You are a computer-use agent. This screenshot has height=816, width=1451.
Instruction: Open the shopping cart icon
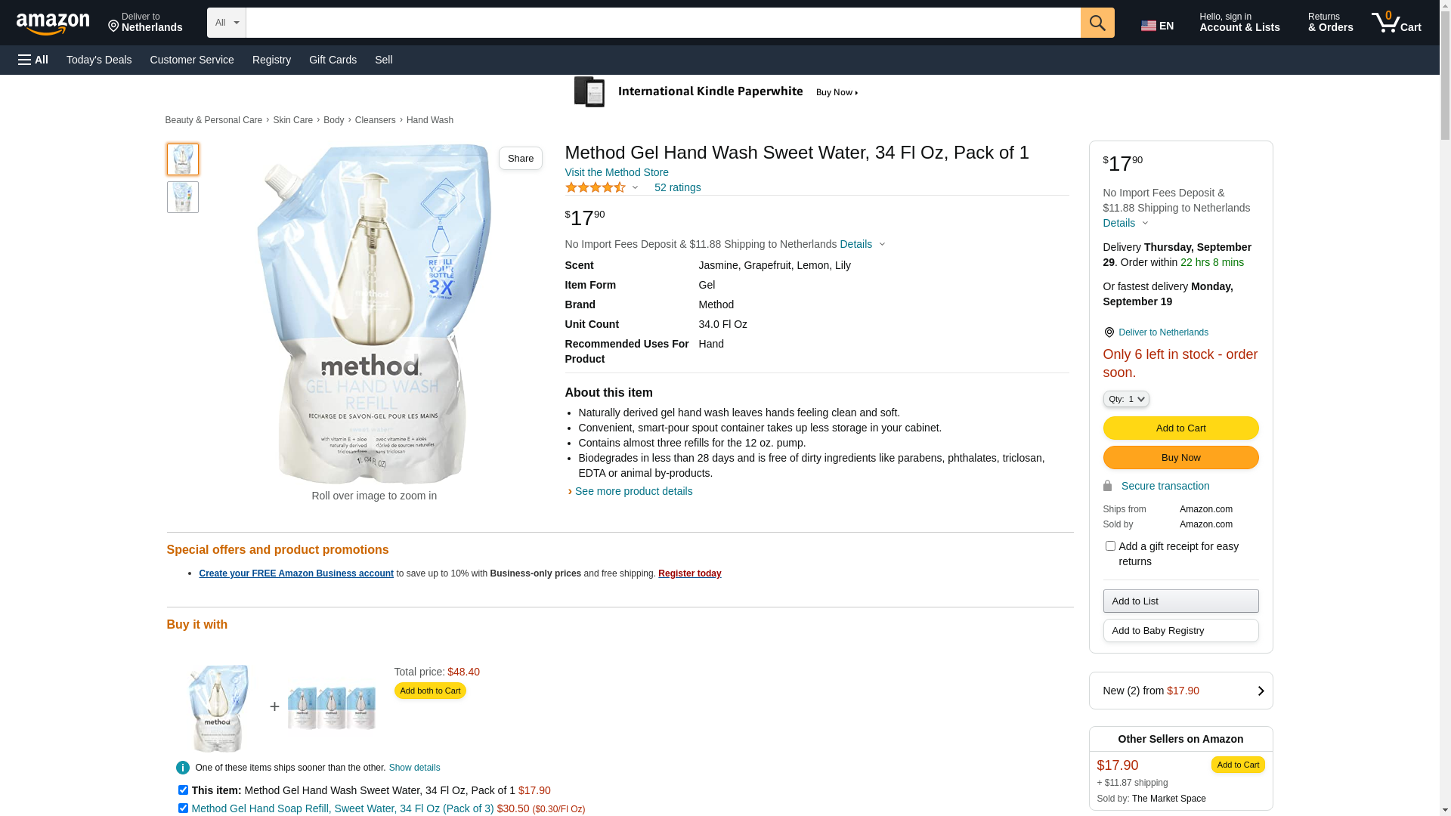point(1396,23)
